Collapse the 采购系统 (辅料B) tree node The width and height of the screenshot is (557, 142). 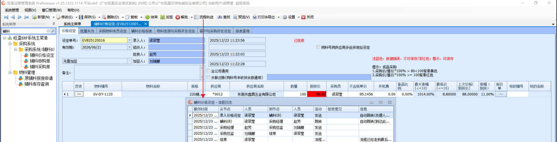pos(16,49)
